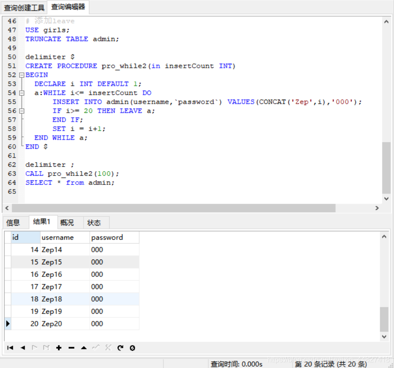Viewport: 394px width, 368px height.
Task: Click line 64 SELECT * from admin
Action: tap(70, 183)
